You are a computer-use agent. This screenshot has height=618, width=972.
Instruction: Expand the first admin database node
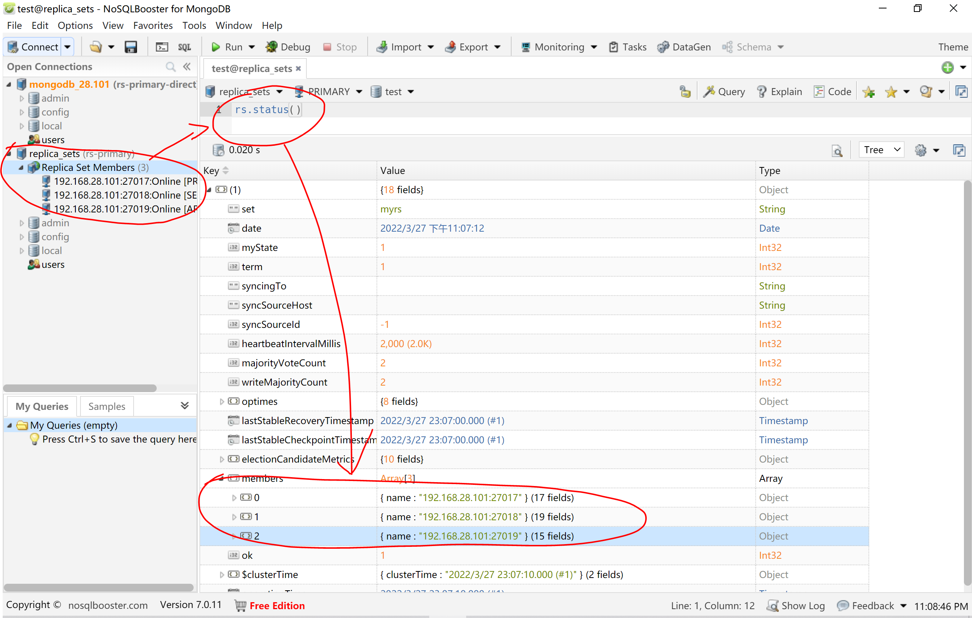coord(22,99)
